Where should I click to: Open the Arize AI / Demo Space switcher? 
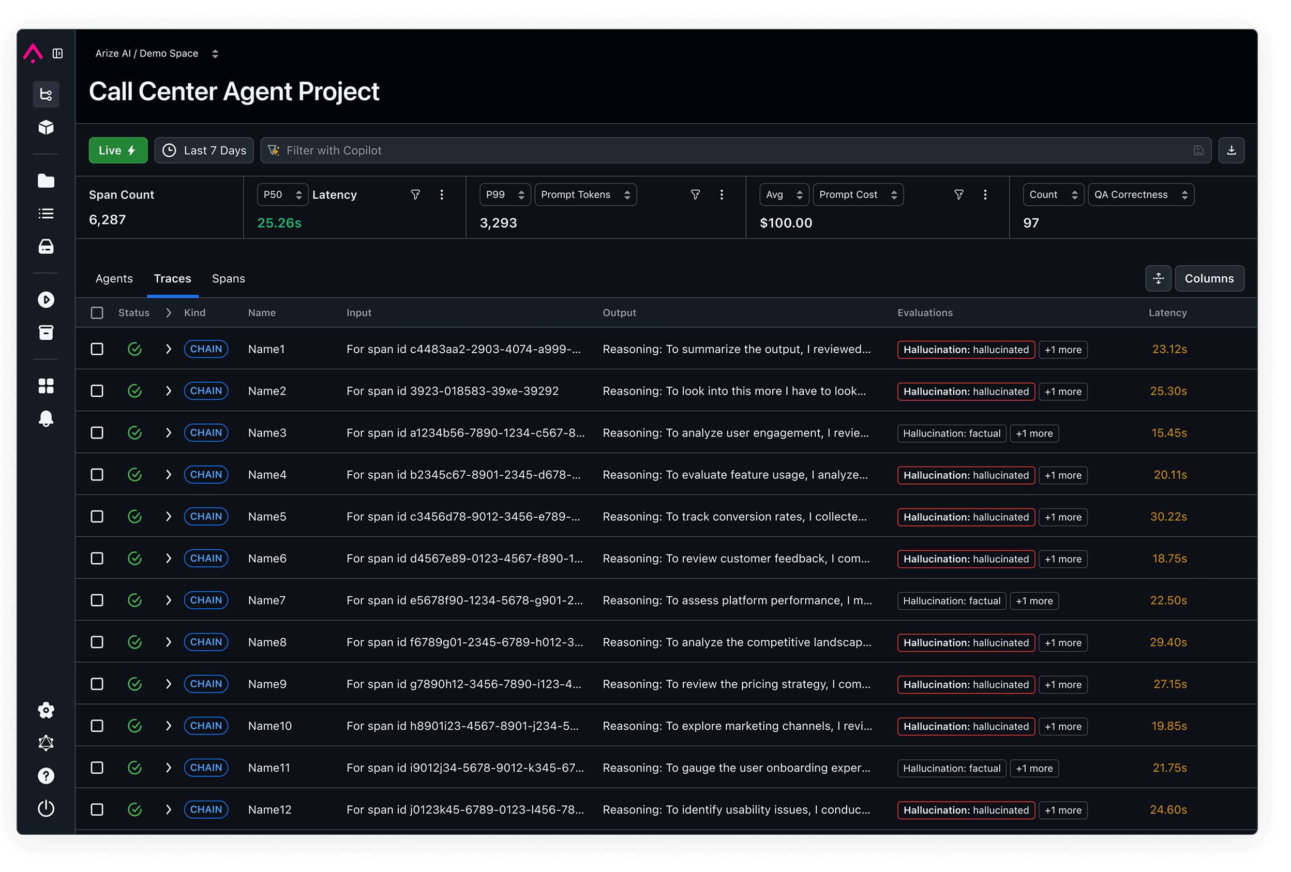pyautogui.click(x=157, y=53)
